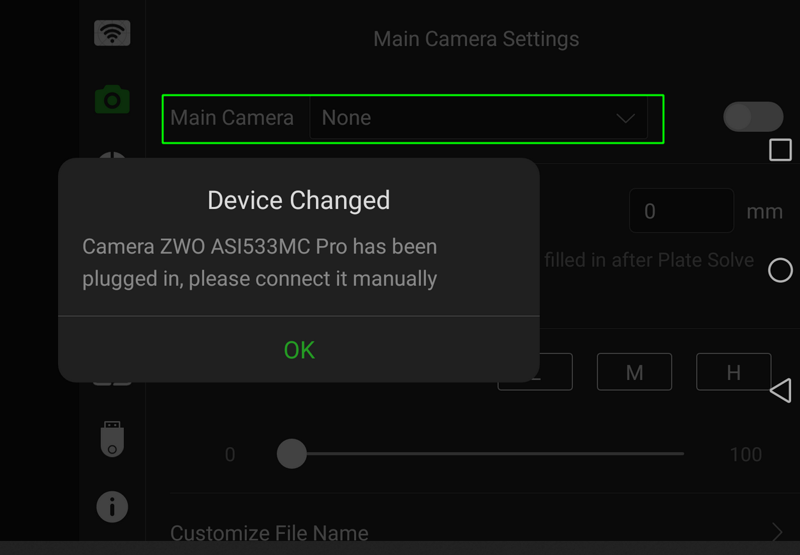Tap the Android home circle icon
Screen dimensions: 800x555
tap(780, 270)
